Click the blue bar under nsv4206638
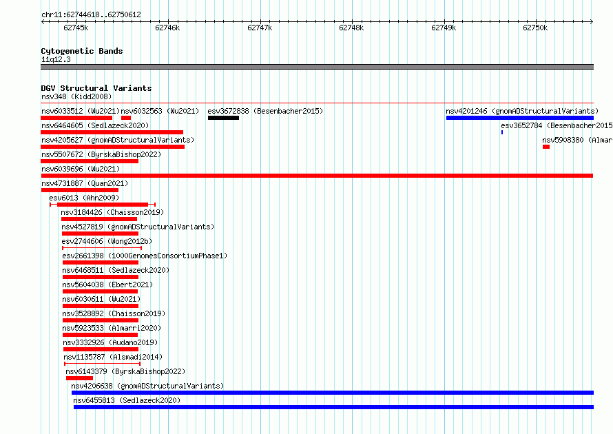This screenshot has height=434, width=613. (333, 393)
